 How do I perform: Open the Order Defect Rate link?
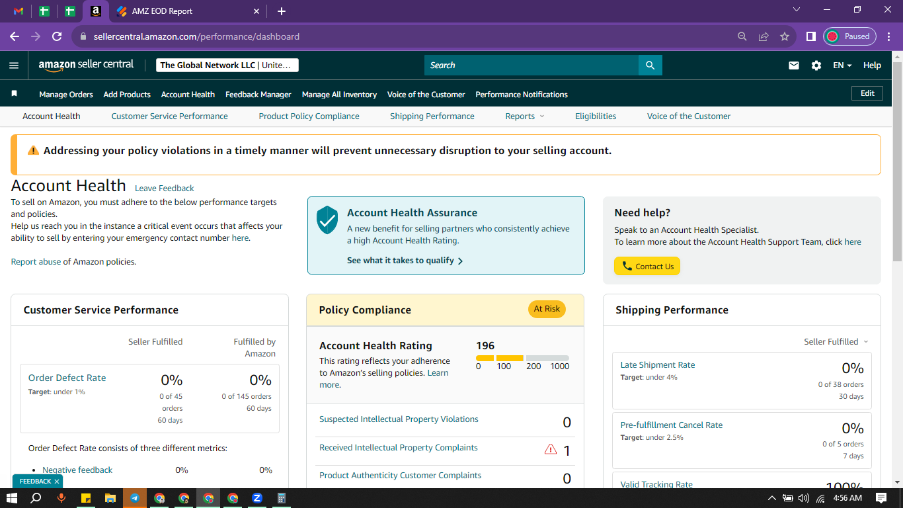[67, 378]
